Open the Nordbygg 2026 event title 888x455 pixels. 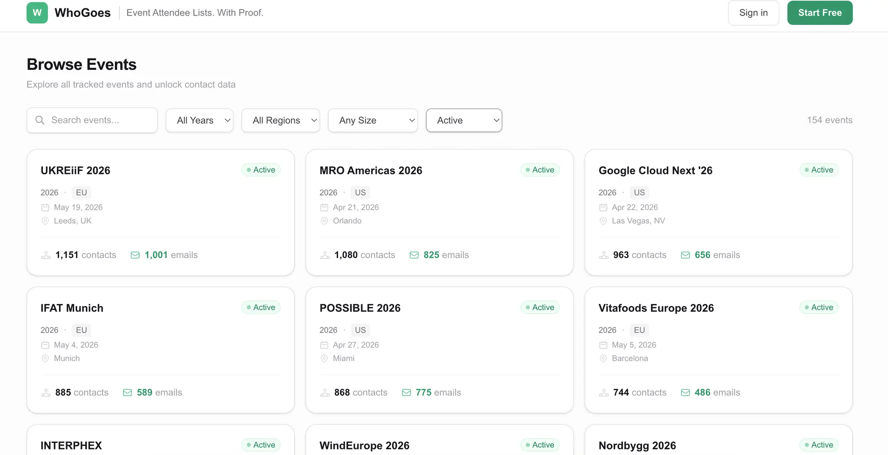(x=637, y=445)
